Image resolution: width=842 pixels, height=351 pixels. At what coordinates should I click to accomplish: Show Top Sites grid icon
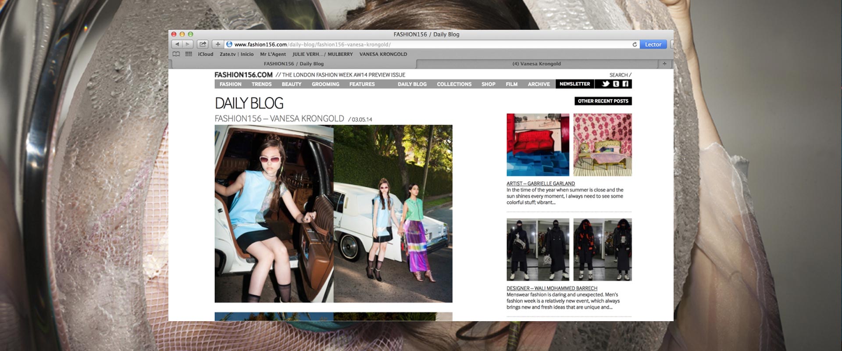tap(189, 54)
